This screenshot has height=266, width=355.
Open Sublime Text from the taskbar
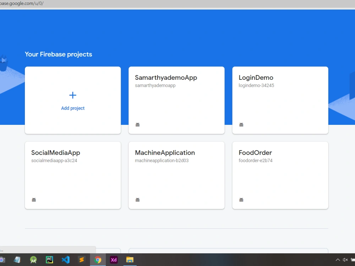(82, 260)
